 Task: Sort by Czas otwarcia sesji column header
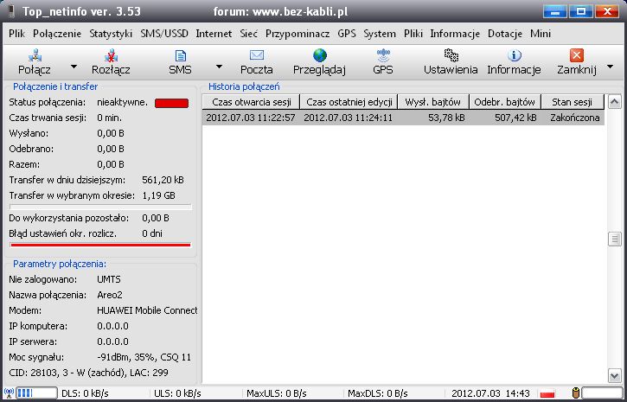(x=251, y=102)
